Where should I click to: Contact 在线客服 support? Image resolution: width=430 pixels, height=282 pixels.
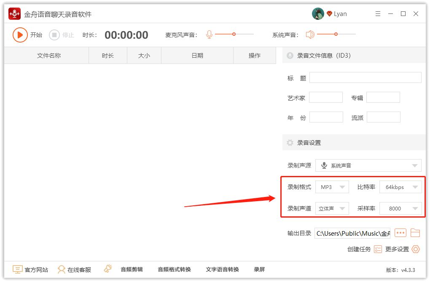point(74,269)
